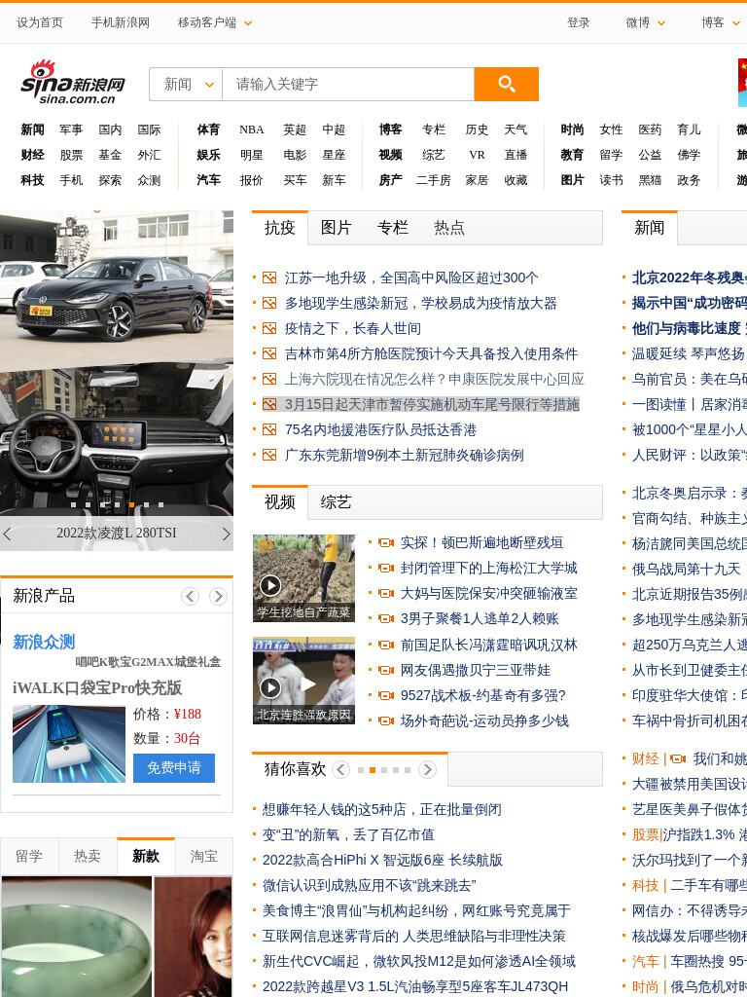The width and height of the screenshot is (747, 997).
Task: Open the 新浪众测 link
Action: tap(44, 643)
